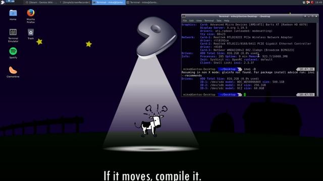Open the Home folder desktop icon
The image size is (323, 181).
[13, 15]
